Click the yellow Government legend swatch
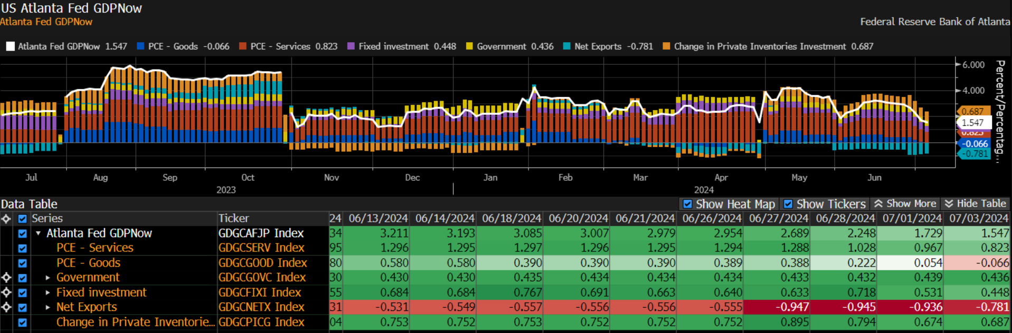 point(469,46)
